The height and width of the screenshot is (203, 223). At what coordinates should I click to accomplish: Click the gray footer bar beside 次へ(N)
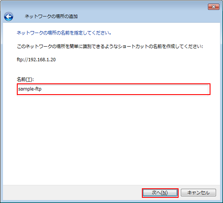(x=72, y=193)
